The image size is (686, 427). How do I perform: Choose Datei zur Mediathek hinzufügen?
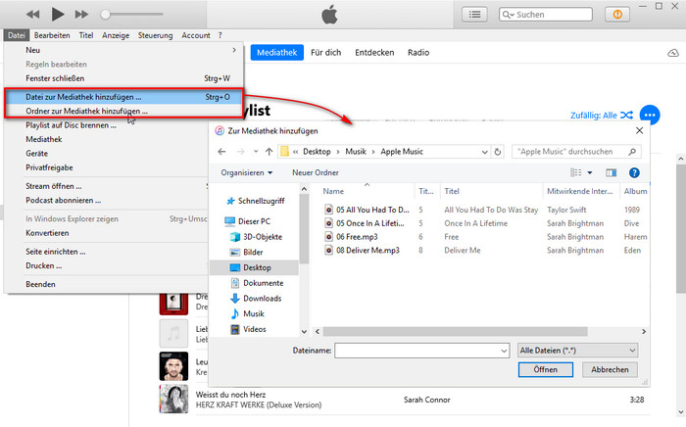coord(123,97)
